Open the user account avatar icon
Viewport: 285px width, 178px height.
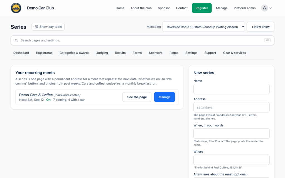[x=264, y=8]
